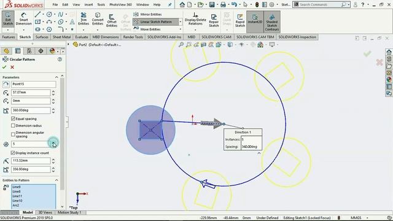
Task: Open Display/Delete Relations tool
Action: click(195, 19)
